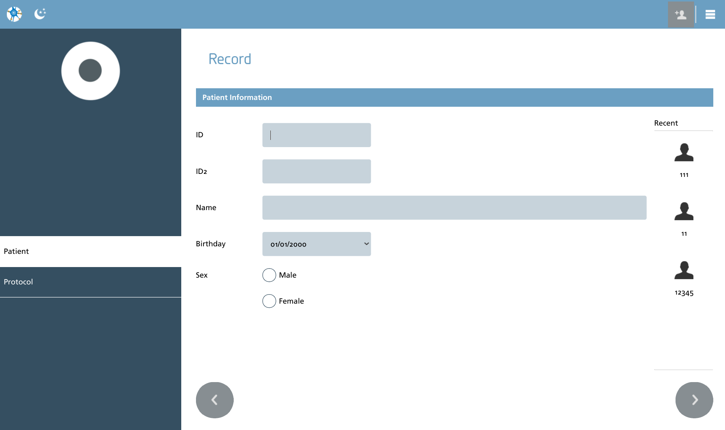725x430 pixels.
Task: Click the ID2 input field
Action: pyautogui.click(x=316, y=171)
